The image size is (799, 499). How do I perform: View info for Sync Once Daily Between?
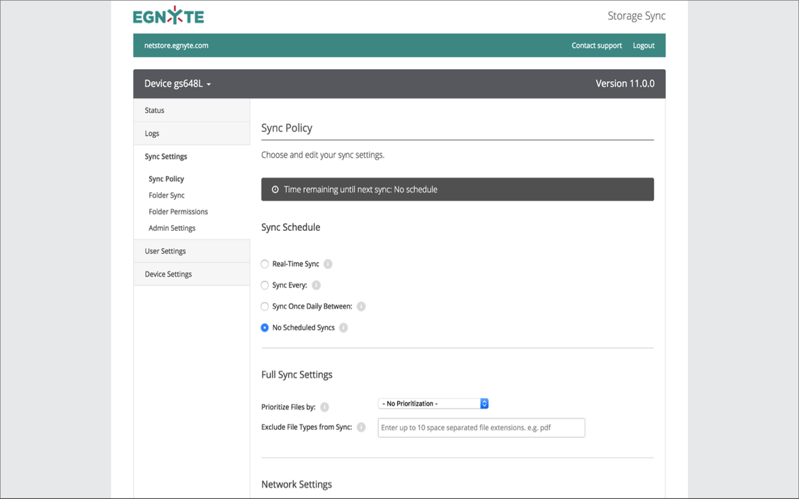[361, 306]
